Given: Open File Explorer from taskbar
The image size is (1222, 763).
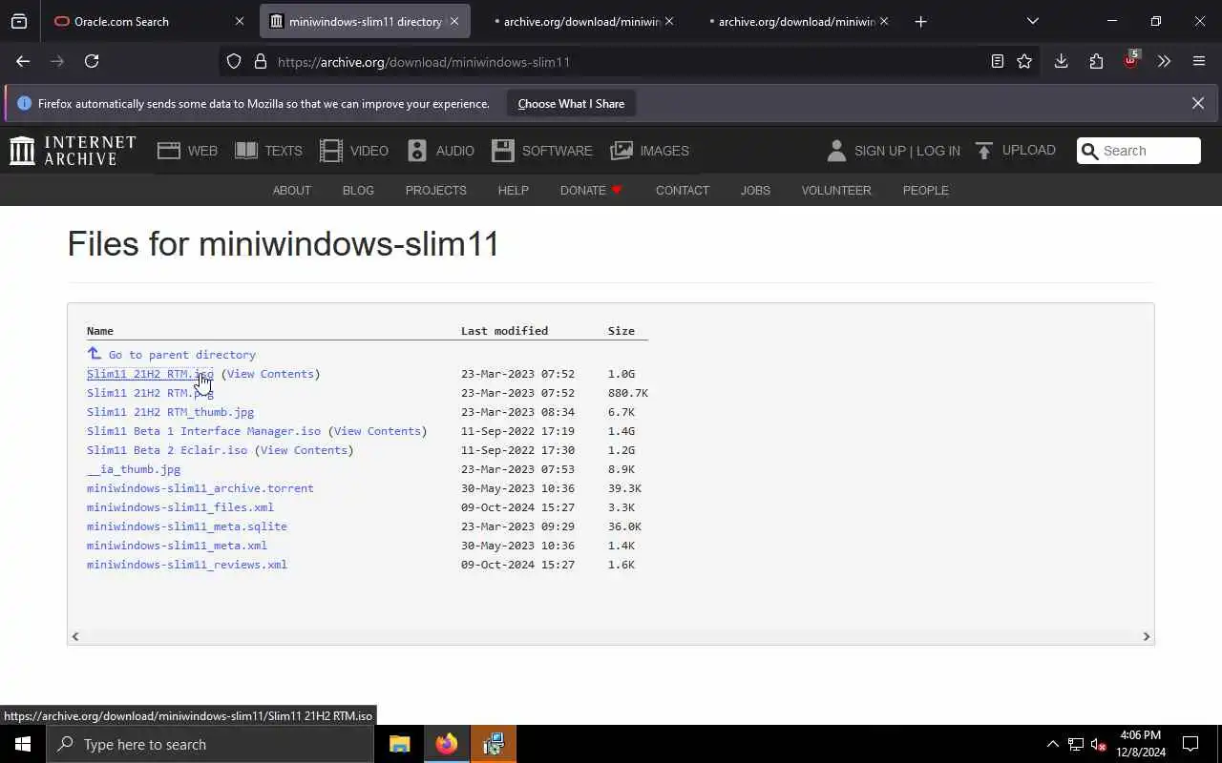Looking at the screenshot, I should click(399, 744).
